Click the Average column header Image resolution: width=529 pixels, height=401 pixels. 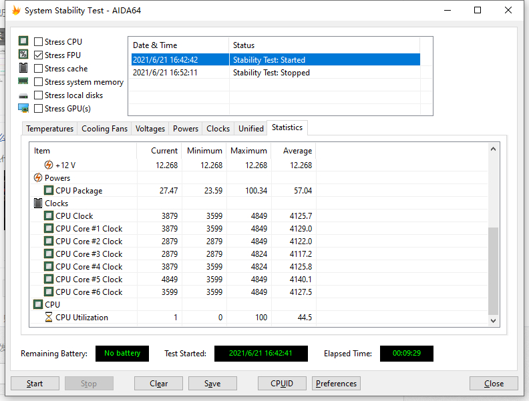294,151
